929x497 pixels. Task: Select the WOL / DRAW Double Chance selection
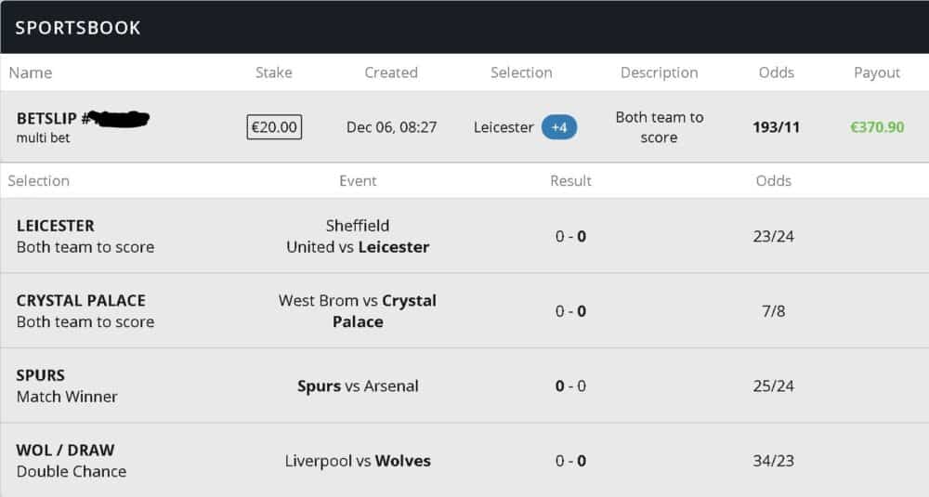point(71,461)
